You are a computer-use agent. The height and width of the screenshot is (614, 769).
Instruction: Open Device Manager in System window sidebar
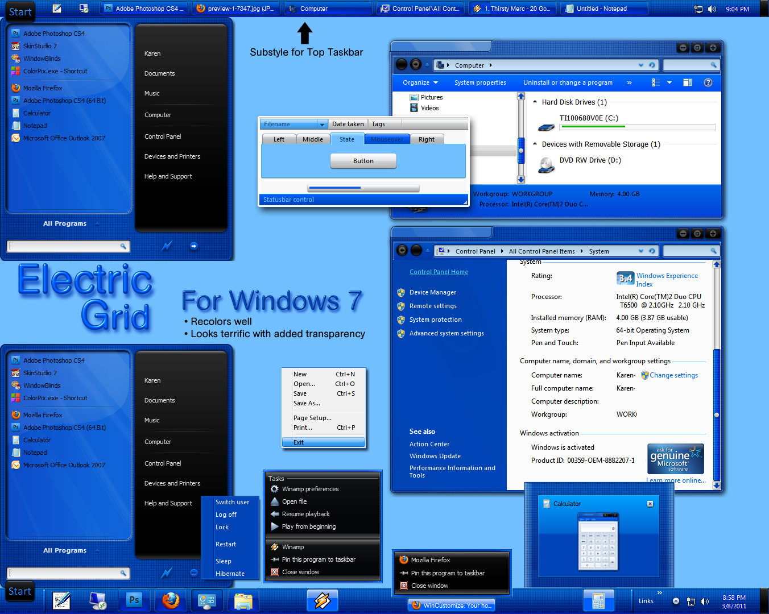click(x=433, y=292)
